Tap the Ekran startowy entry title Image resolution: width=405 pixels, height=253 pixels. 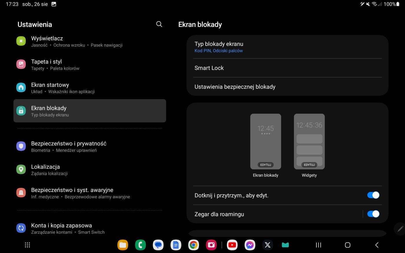click(50, 85)
